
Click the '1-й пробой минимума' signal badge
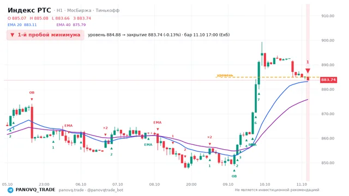click(45, 35)
